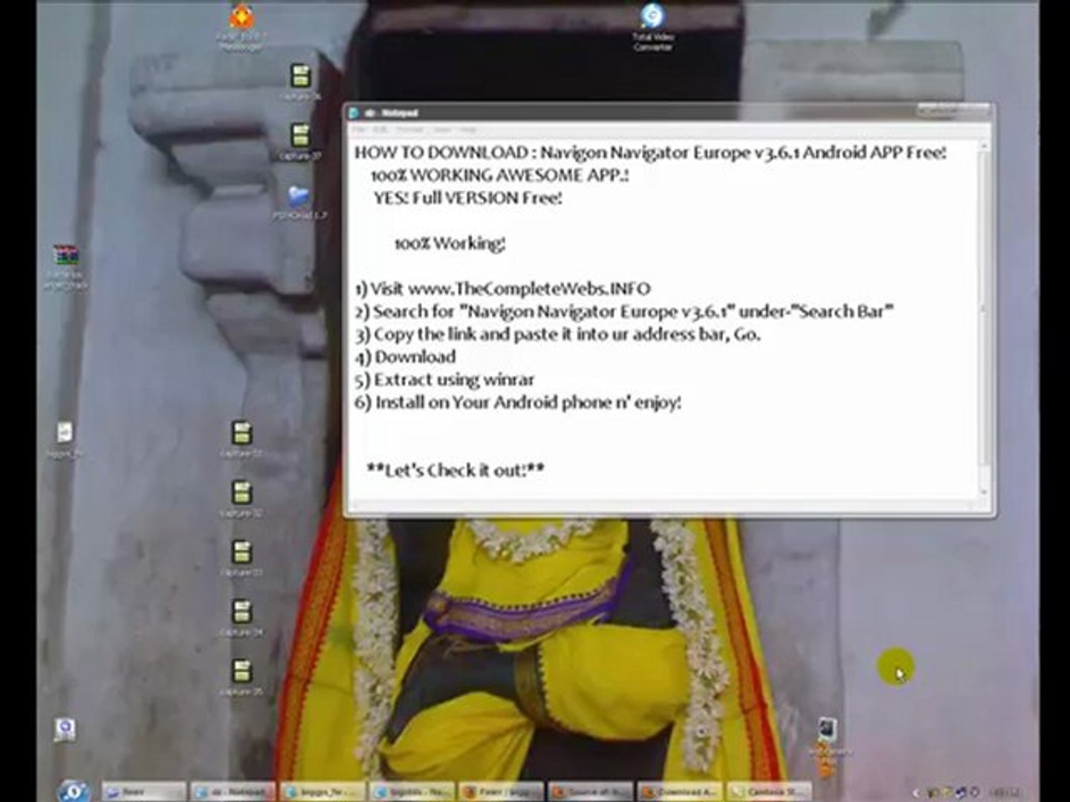
Task: Switch to the 'Download A...' taskbar button
Action: pyautogui.click(x=681, y=792)
